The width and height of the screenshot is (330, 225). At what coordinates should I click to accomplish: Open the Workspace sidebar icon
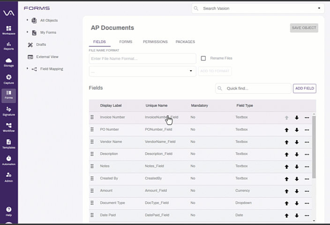tap(8, 30)
